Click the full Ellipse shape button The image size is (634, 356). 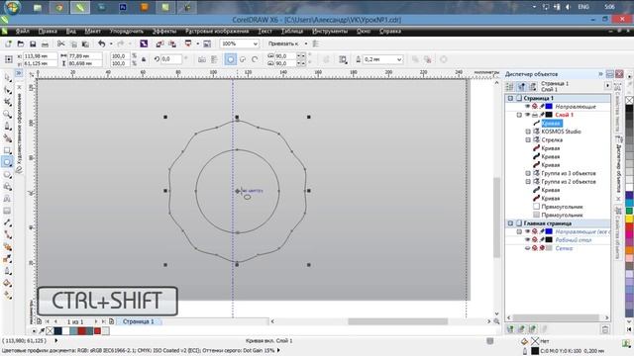231,59
